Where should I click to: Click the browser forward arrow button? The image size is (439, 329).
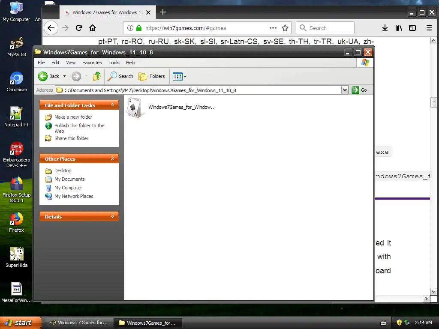pos(65,28)
